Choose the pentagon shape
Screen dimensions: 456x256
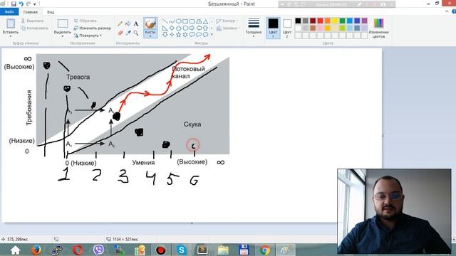pos(179,28)
